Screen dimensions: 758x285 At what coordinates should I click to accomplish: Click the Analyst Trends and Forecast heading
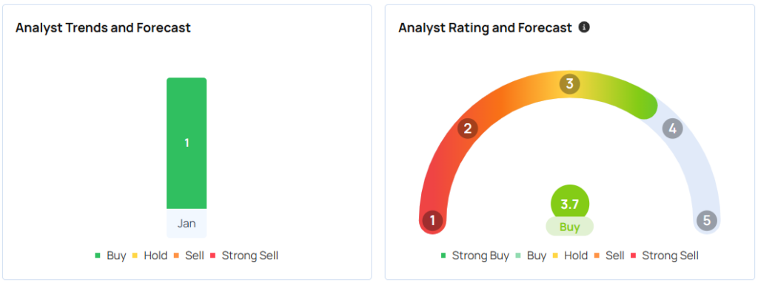tap(103, 27)
